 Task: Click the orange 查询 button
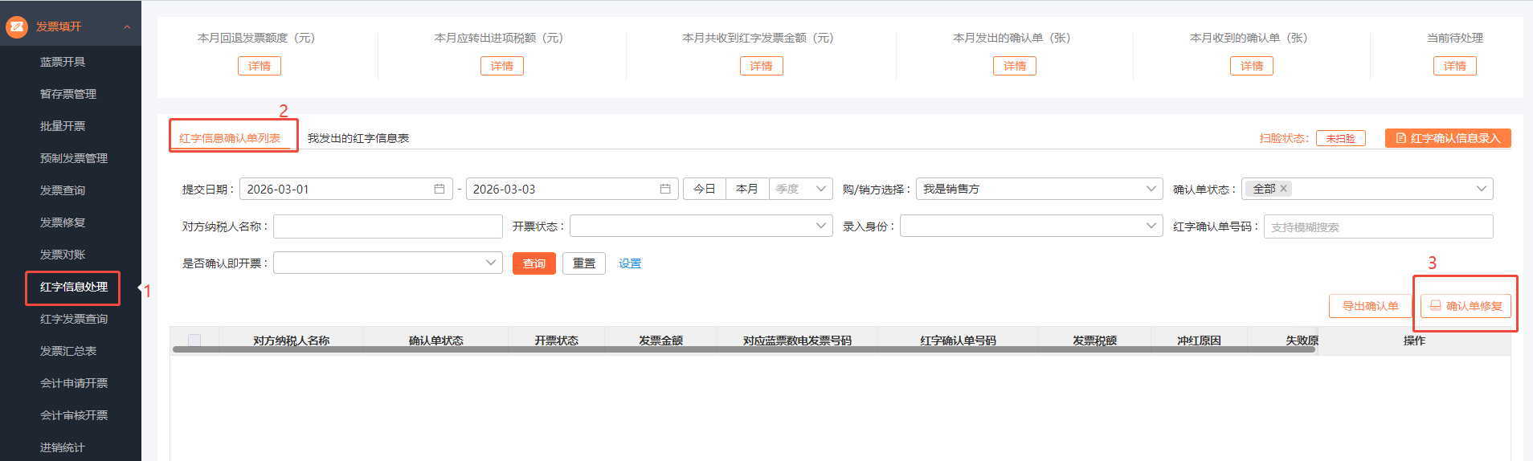533,263
